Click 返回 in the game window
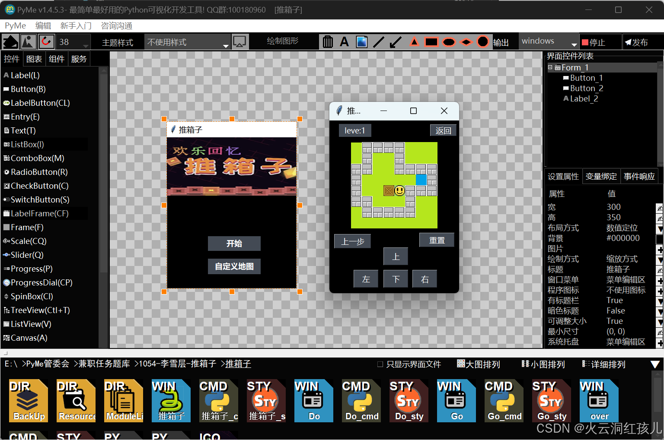The image size is (664, 440). pyautogui.click(x=443, y=130)
